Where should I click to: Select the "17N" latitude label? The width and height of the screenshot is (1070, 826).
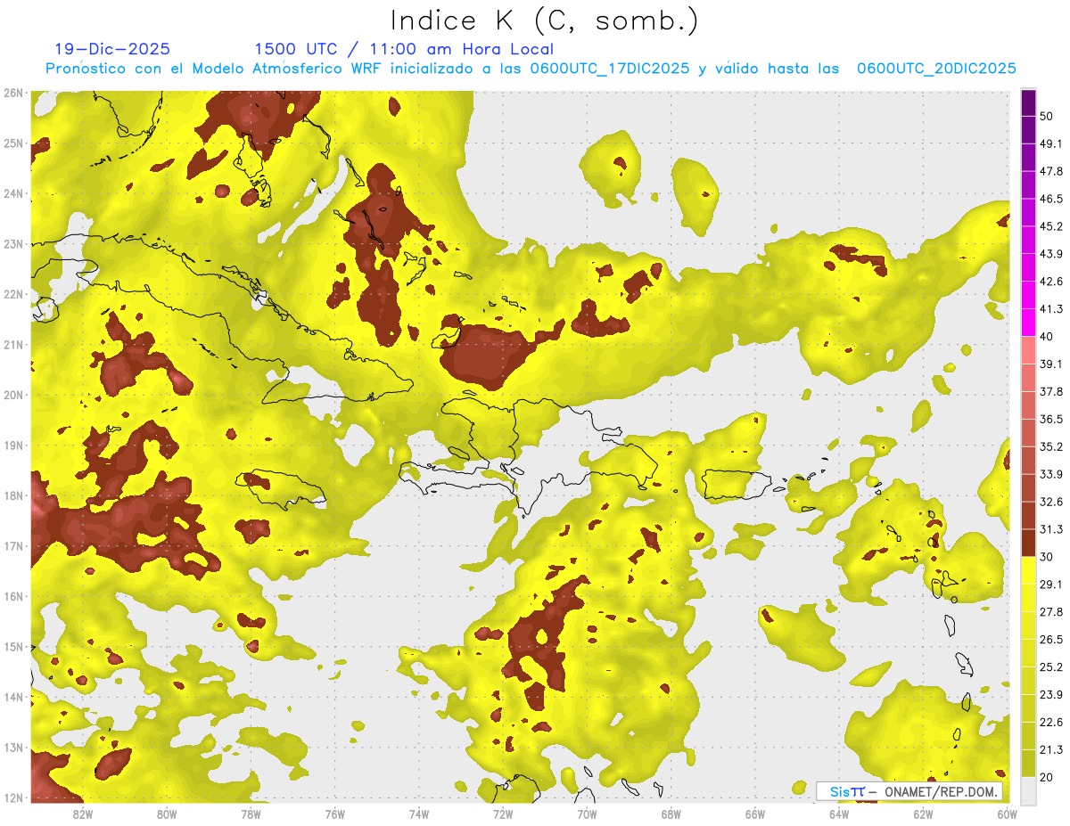click(x=13, y=546)
